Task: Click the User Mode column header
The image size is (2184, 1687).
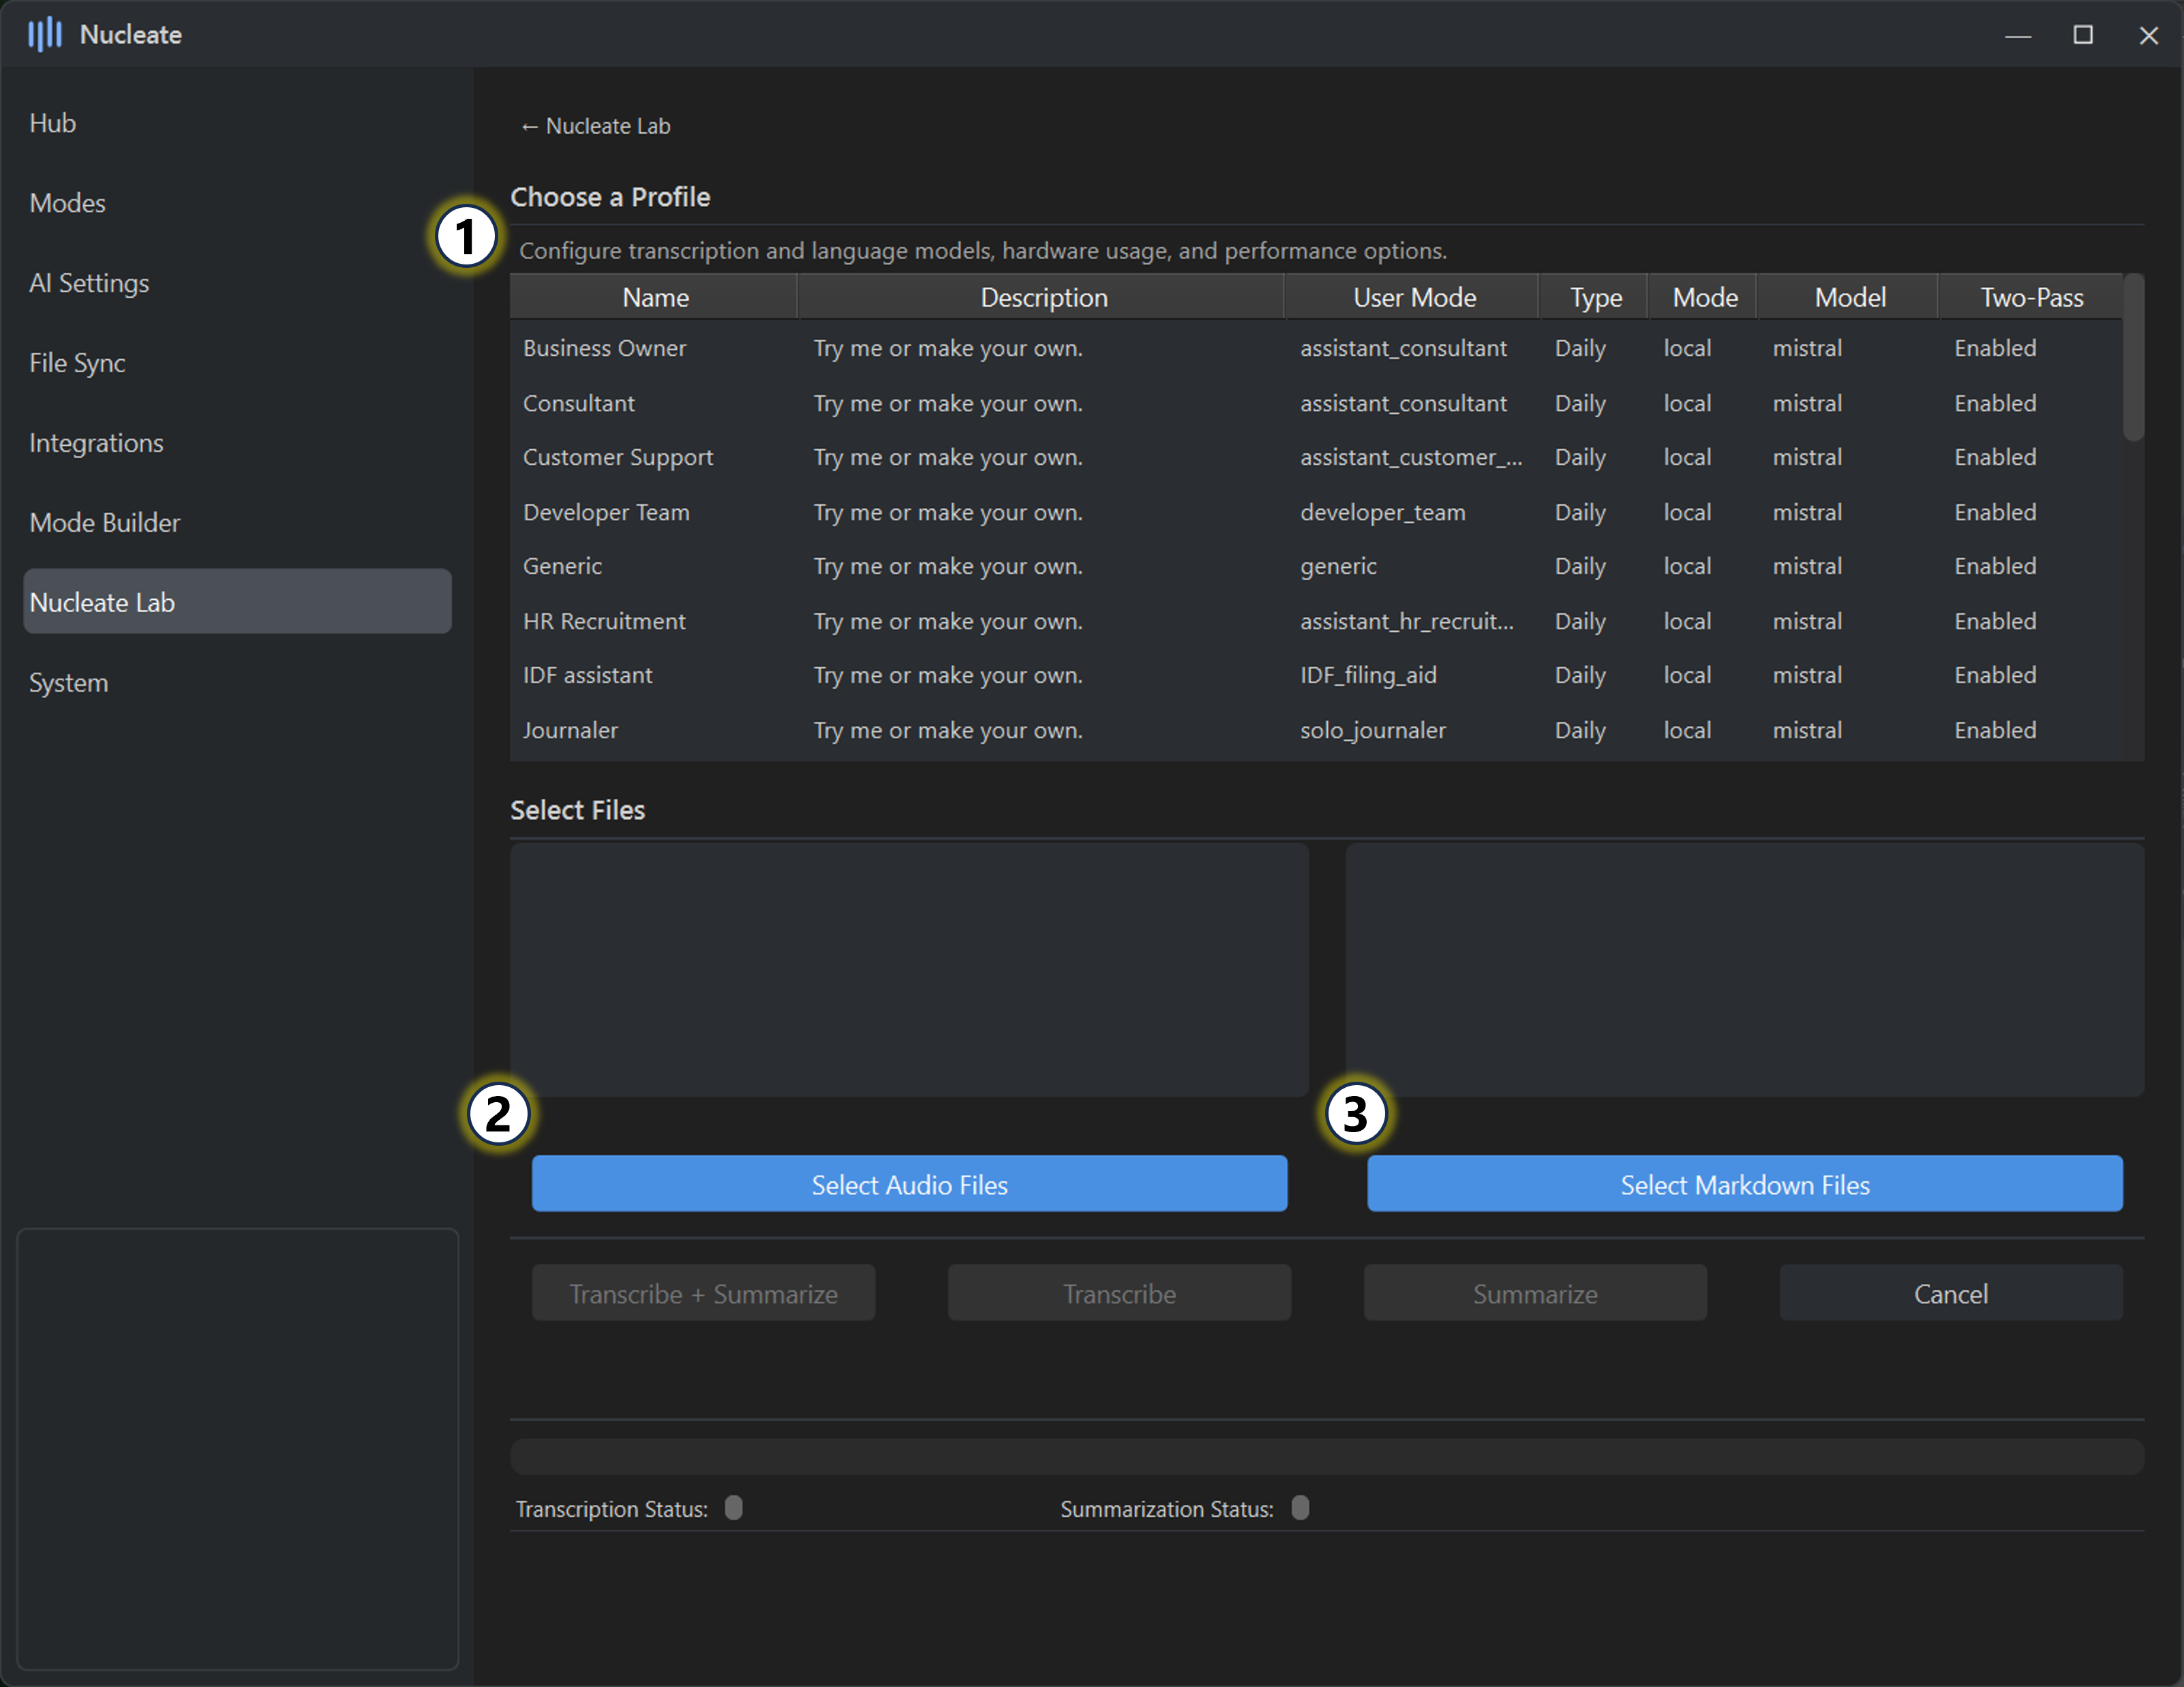Action: point(1413,297)
